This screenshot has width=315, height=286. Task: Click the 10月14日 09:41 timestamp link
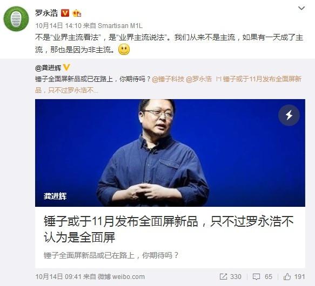point(58,277)
